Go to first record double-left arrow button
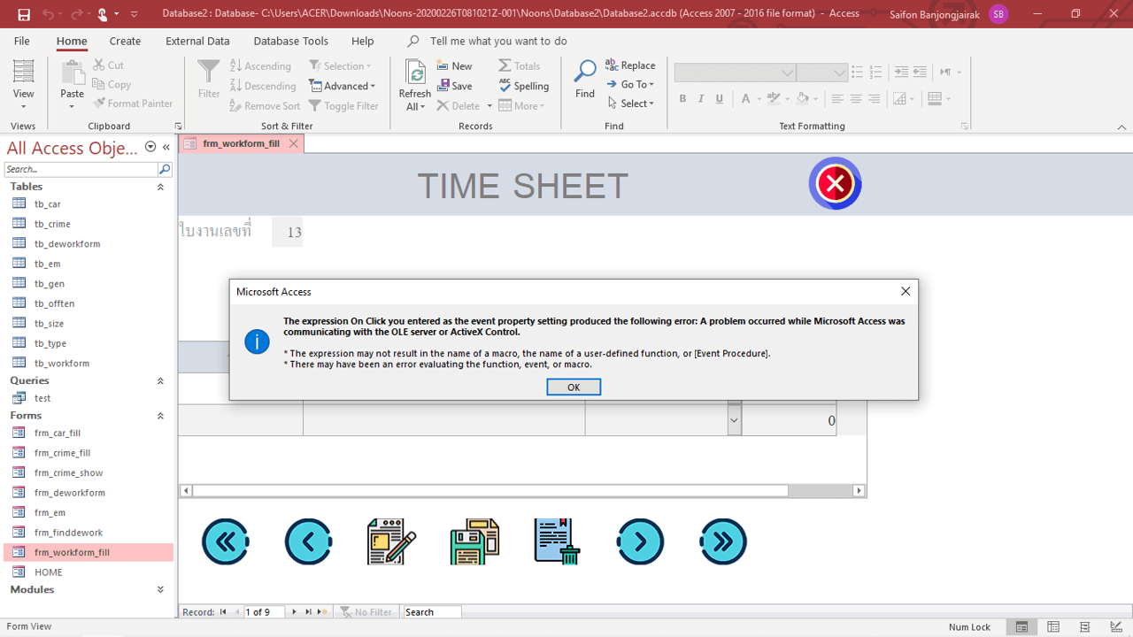The height and width of the screenshot is (637, 1133). [226, 541]
